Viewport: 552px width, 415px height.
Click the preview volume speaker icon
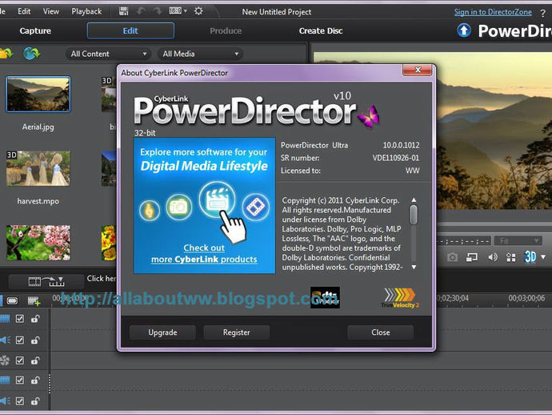(493, 257)
